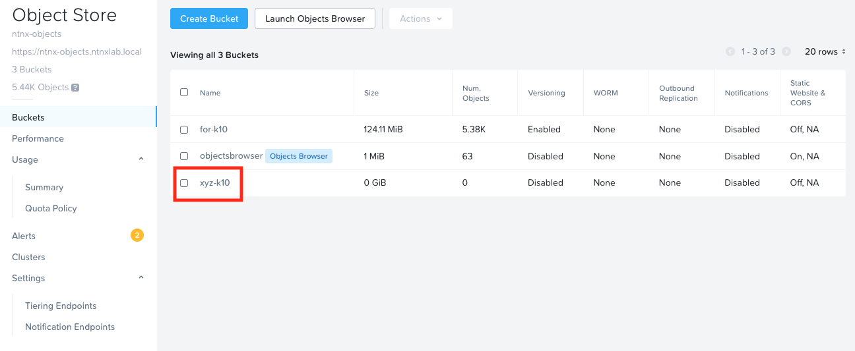This screenshot has height=351, width=855.
Task: Tick the objectsbrowser bucket checkbox
Action: 184,156
